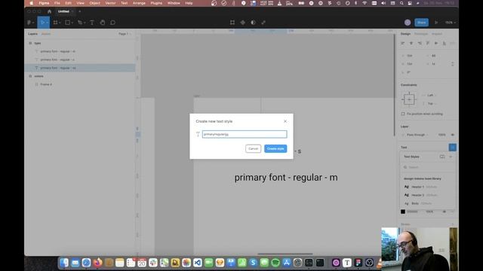Open the Object menu
The width and height of the screenshot is (483, 271).
click(x=95, y=3)
